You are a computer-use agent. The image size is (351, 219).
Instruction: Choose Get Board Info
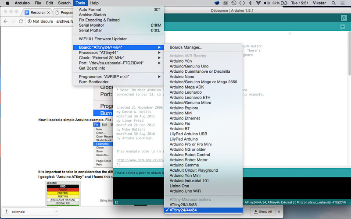click(118, 68)
